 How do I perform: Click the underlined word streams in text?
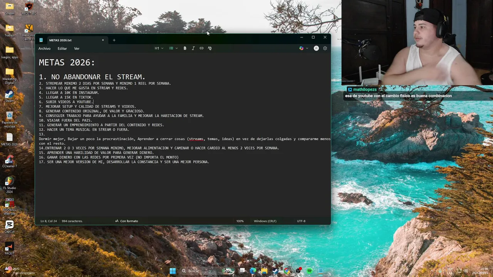point(196,139)
